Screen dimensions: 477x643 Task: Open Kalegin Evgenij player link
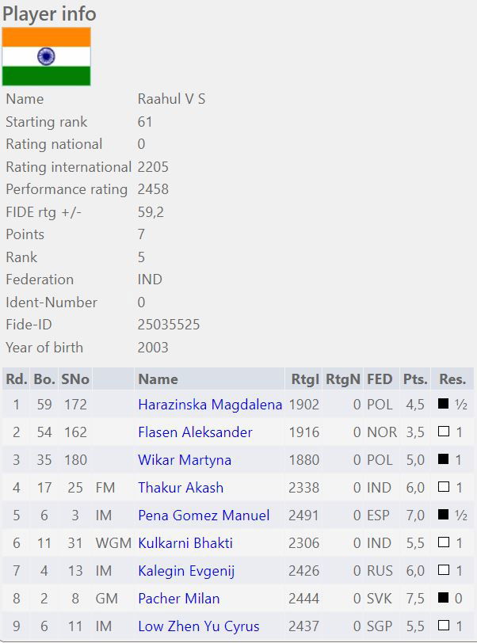click(186, 571)
